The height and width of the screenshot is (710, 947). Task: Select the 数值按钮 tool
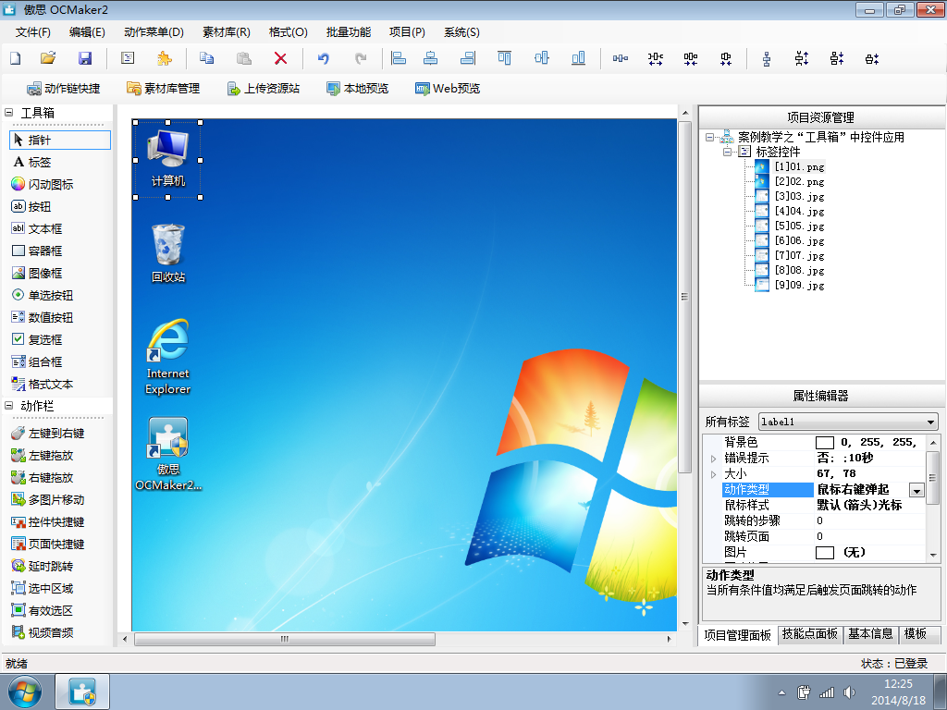click(43, 318)
